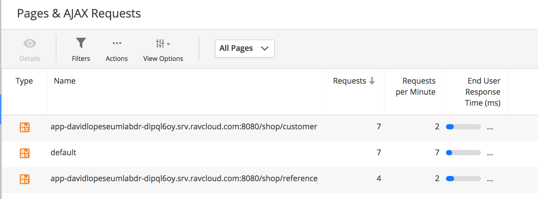Click the AJAX icon for default row
Viewport: 538px width, 199px height.
pyautogui.click(x=25, y=153)
